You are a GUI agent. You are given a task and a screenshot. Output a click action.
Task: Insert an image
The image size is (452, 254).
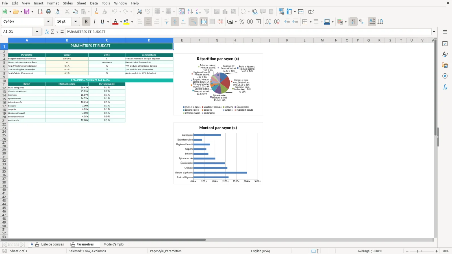[217, 12]
